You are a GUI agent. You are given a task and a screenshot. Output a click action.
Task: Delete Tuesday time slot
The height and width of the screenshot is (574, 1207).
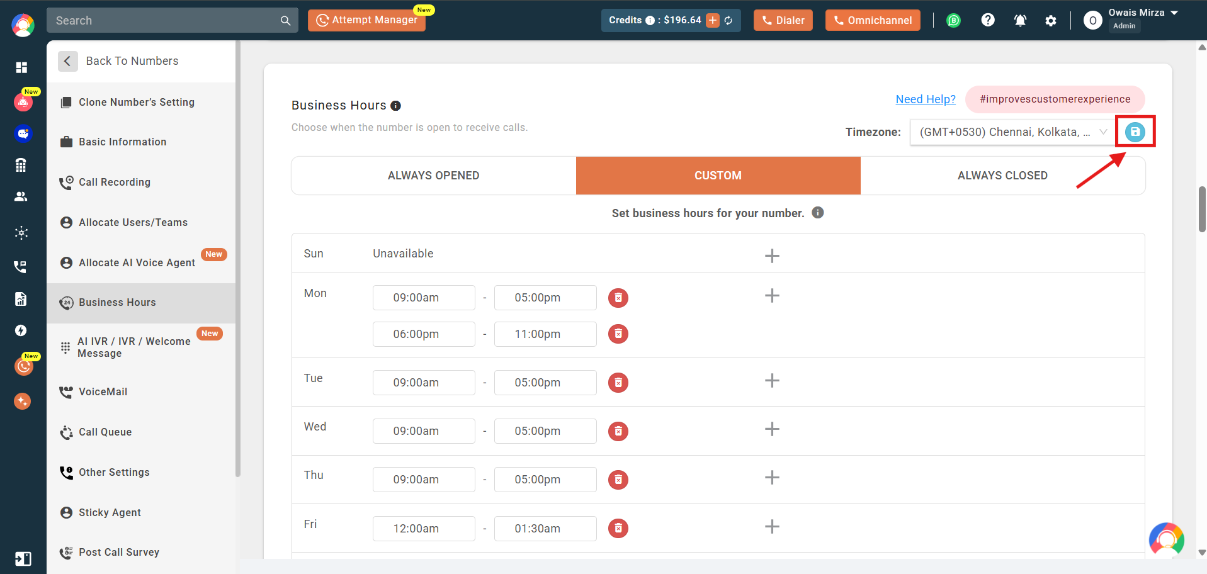618,383
